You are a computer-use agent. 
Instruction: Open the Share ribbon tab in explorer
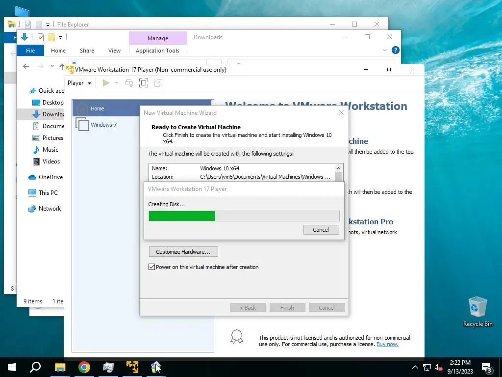pos(87,51)
